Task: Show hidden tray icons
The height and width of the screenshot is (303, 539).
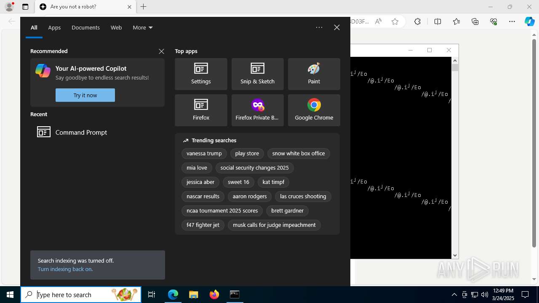Action: tap(454, 295)
